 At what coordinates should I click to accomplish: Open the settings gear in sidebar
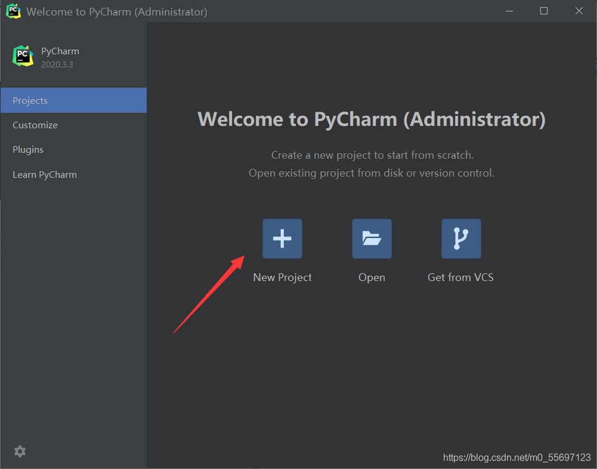pos(20,452)
